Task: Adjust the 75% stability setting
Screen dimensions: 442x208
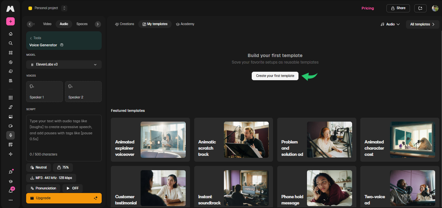Action: tap(63, 167)
